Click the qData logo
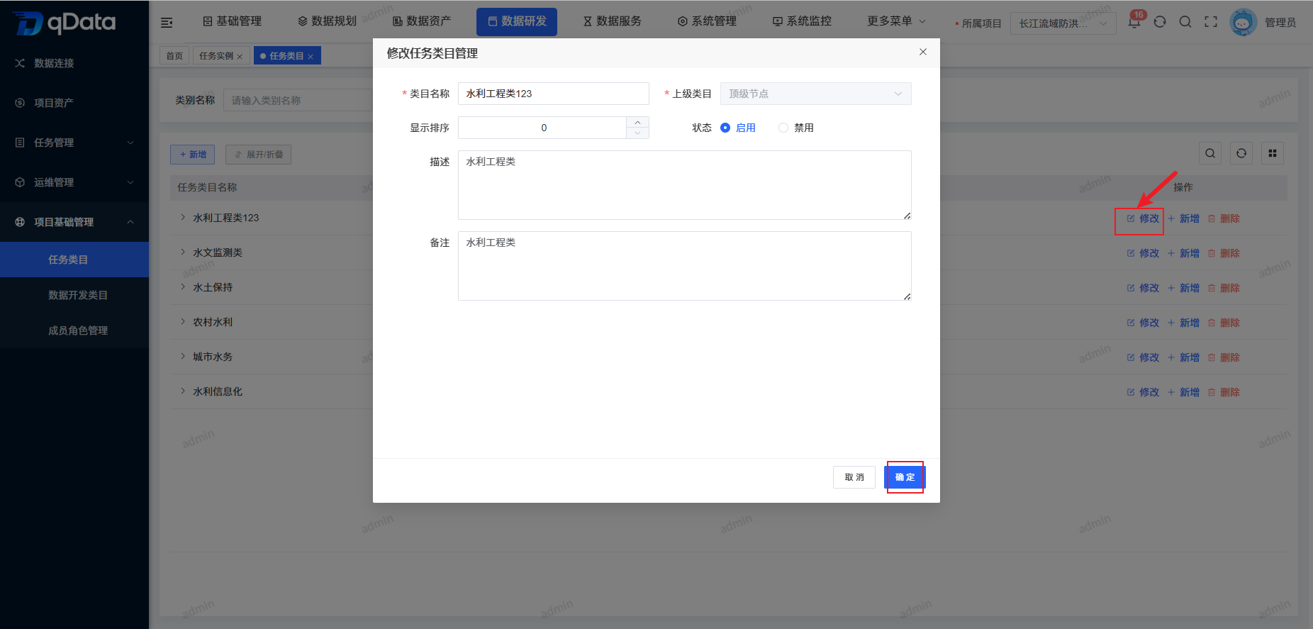Viewport: 1313px width, 629px height. click(65, 23)
